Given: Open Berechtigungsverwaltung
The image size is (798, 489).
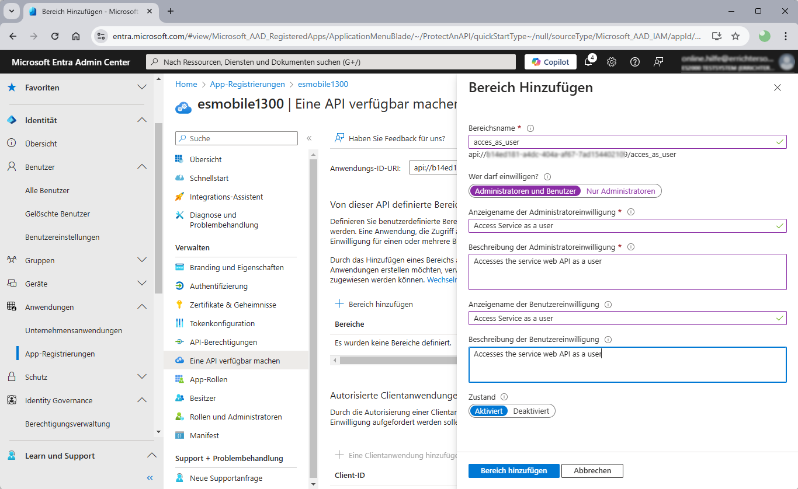Looking at the screenshot, I should [68, 424].
